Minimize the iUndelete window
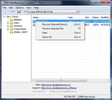Image resolution: width=112 pixels, height=100 pixels. pyautogui.click(x=93, y=2)
